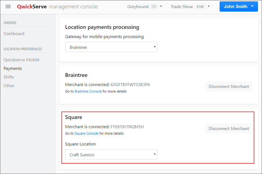
Task: Open the mobile payments gateway dropdown showing Braintree
Action: 111,47
